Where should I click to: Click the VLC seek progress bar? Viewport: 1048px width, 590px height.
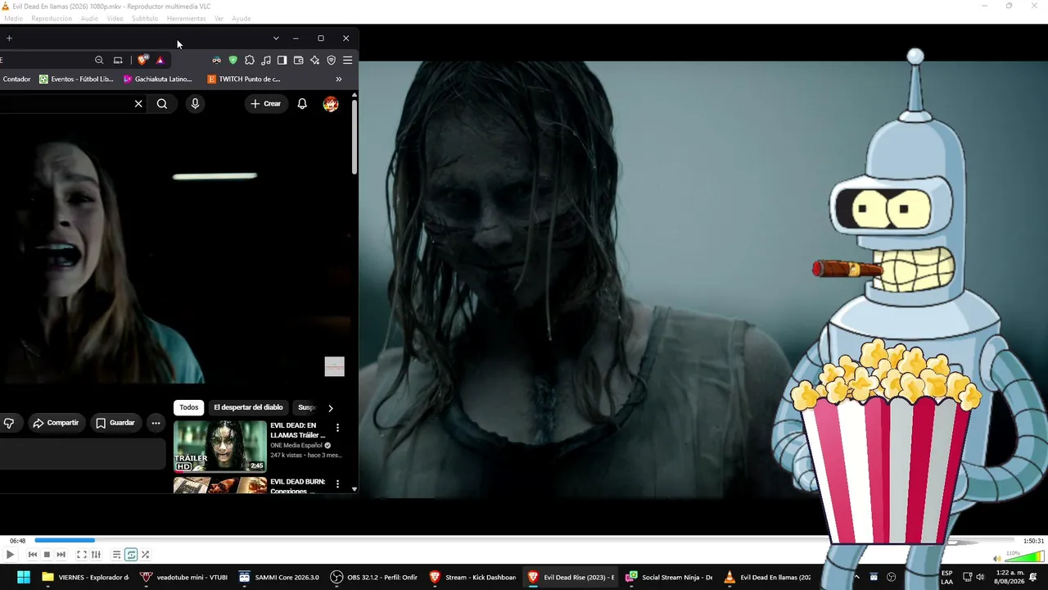coord(524,541)
